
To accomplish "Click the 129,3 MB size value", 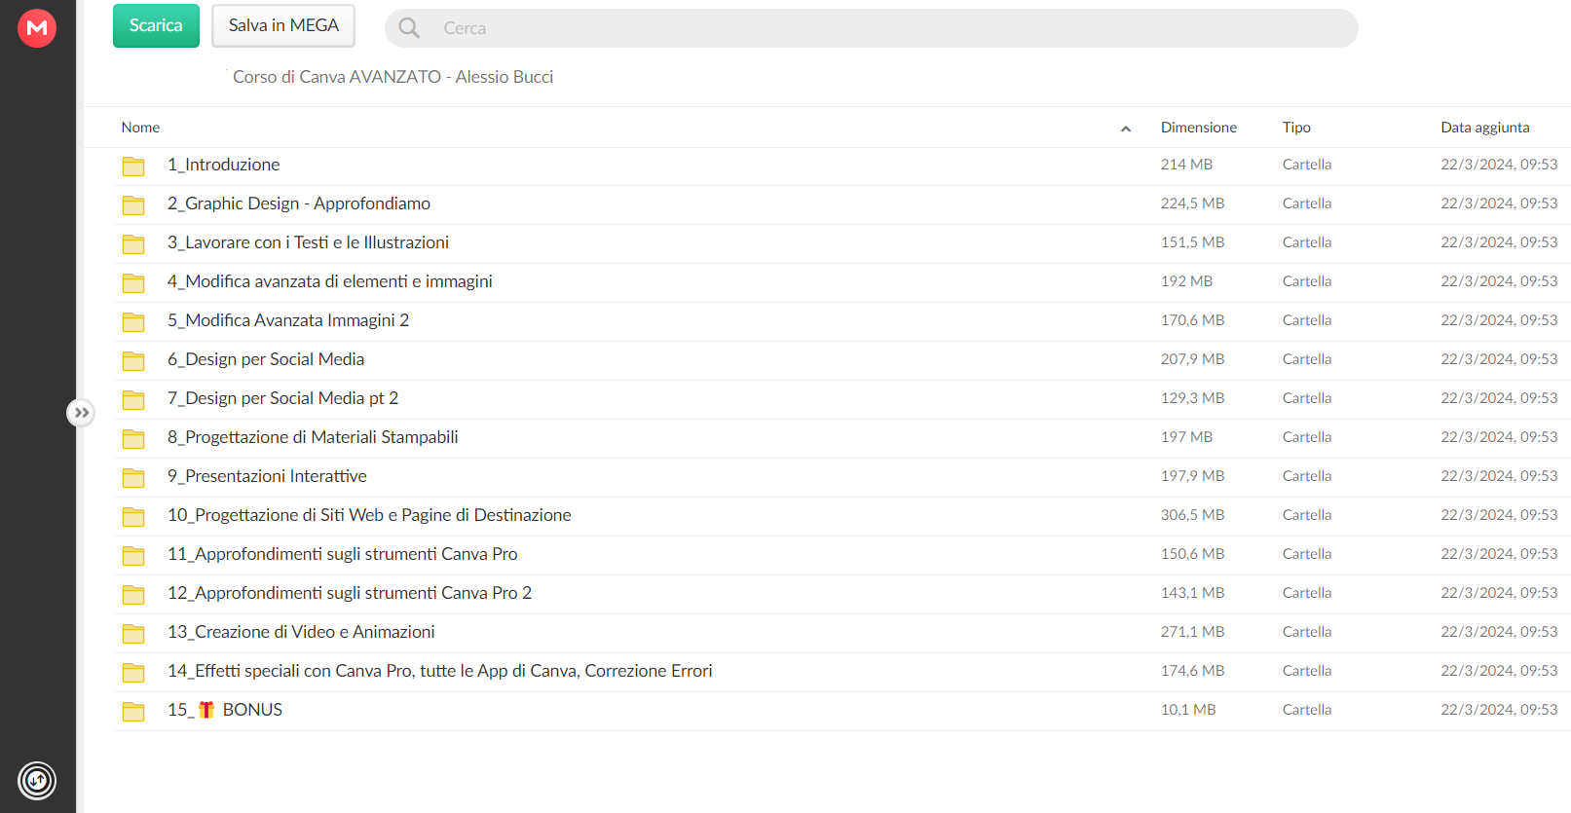I will coord(1192,398).
